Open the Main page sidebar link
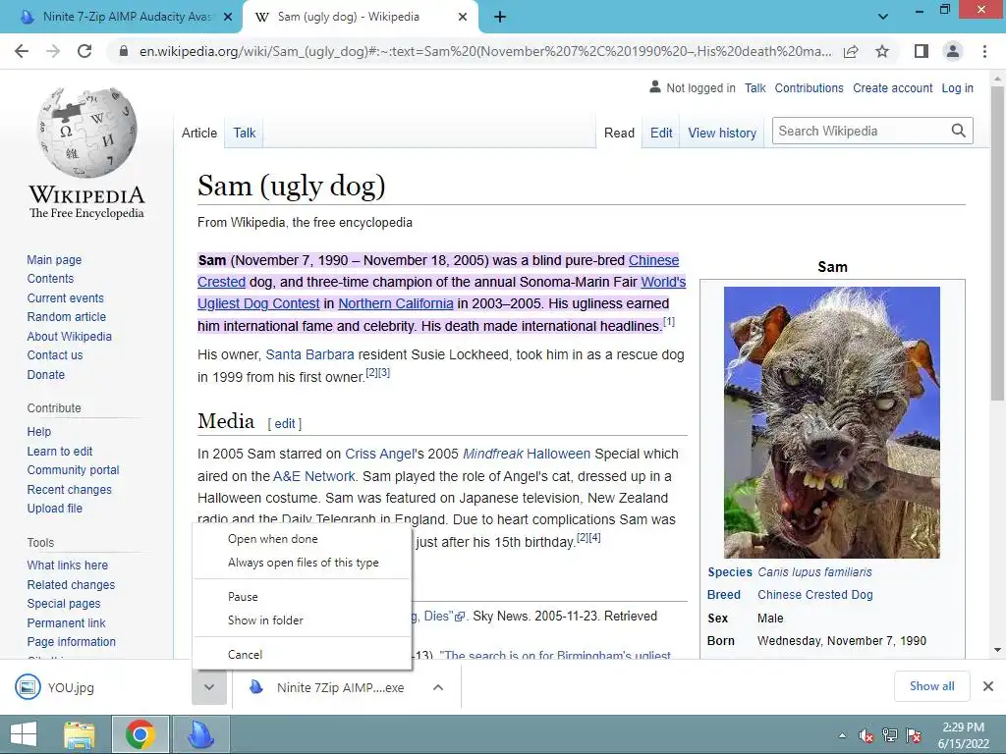 click(x=55, y=259)
